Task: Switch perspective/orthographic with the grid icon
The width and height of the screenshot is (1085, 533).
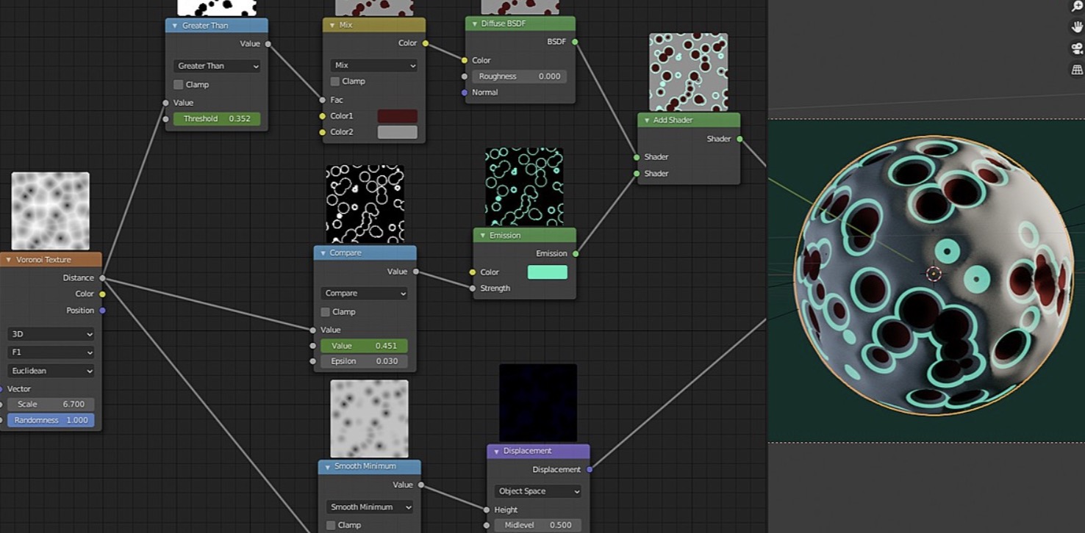Action: (x=1077, y=70)
